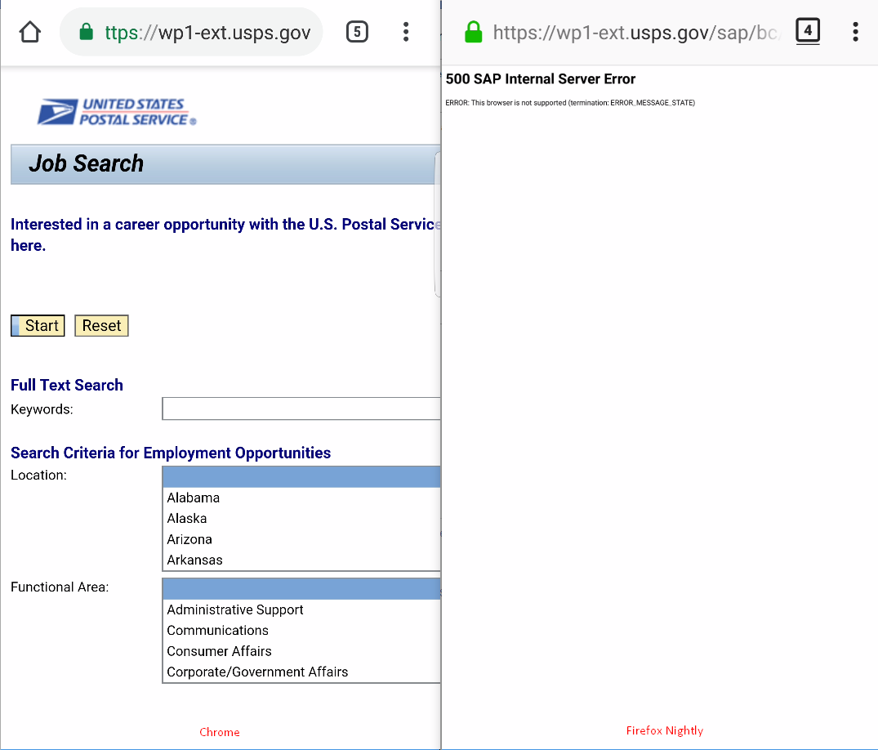Screen dimensions: 878x750
Task: Click the red Chrome caption label
Action: [x=220, y=732]
